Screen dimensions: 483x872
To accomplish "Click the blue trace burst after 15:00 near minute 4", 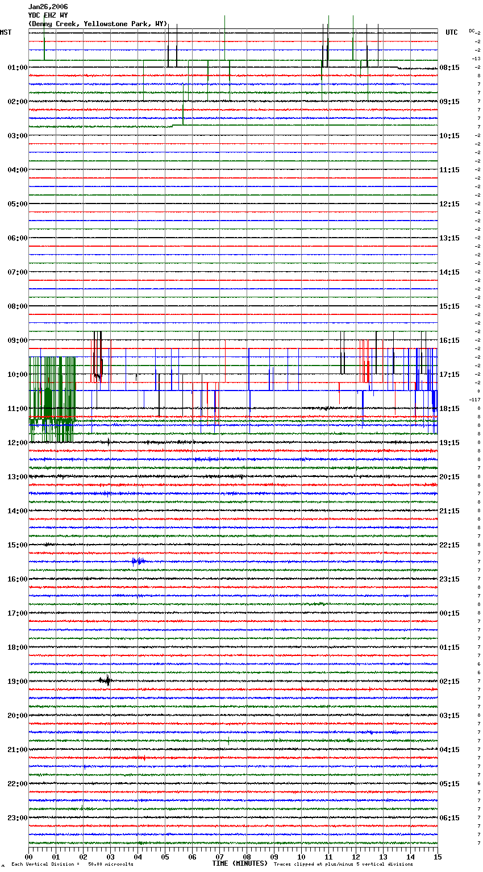I will (138, 562).
